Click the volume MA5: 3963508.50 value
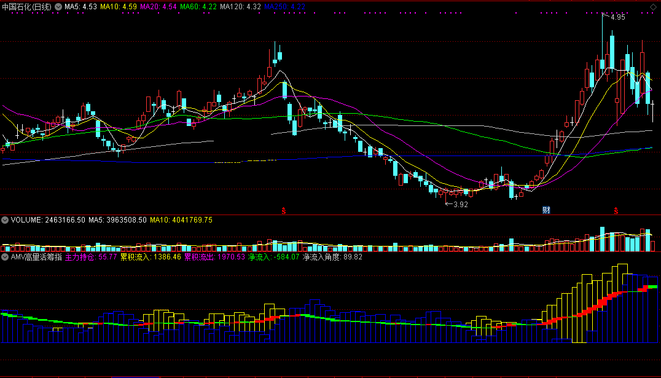 [x=117, y=220]
